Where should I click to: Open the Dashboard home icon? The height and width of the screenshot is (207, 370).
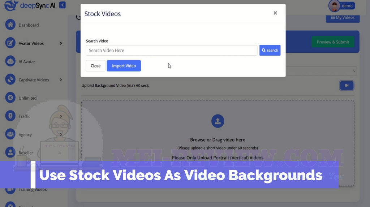coord(10,25)
